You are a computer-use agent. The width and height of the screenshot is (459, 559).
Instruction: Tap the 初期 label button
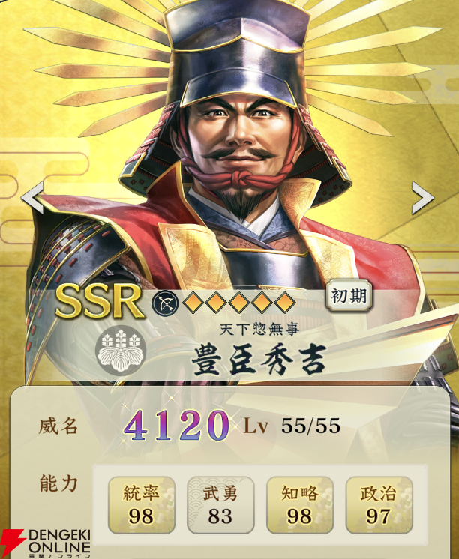coord(349,296)
